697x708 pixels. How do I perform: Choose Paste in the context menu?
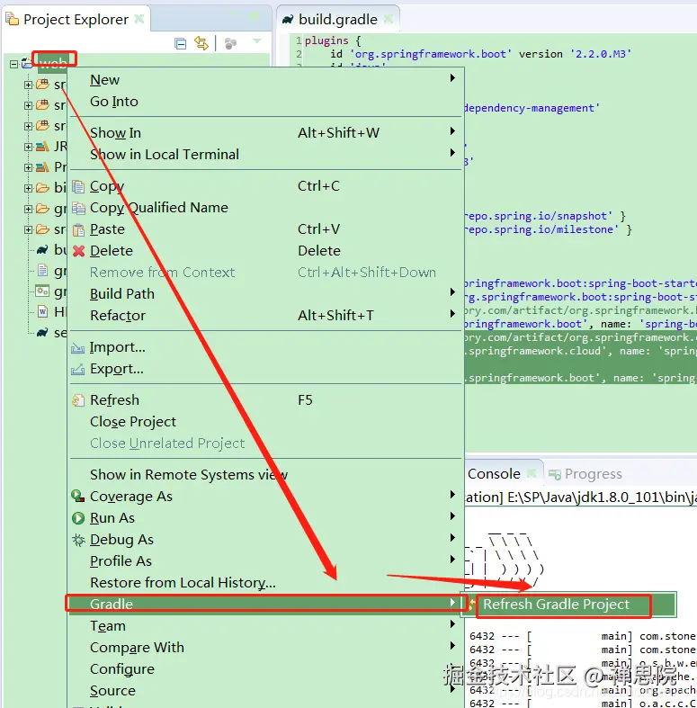pyautogui.click(x=266, y=229)
